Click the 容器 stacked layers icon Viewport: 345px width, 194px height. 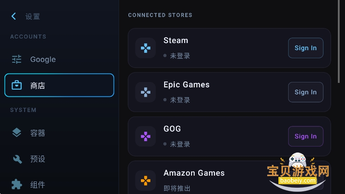[17, 133]
